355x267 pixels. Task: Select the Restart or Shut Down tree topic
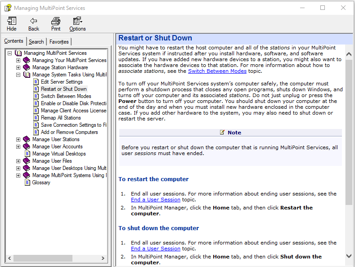(x=63, y=89)
